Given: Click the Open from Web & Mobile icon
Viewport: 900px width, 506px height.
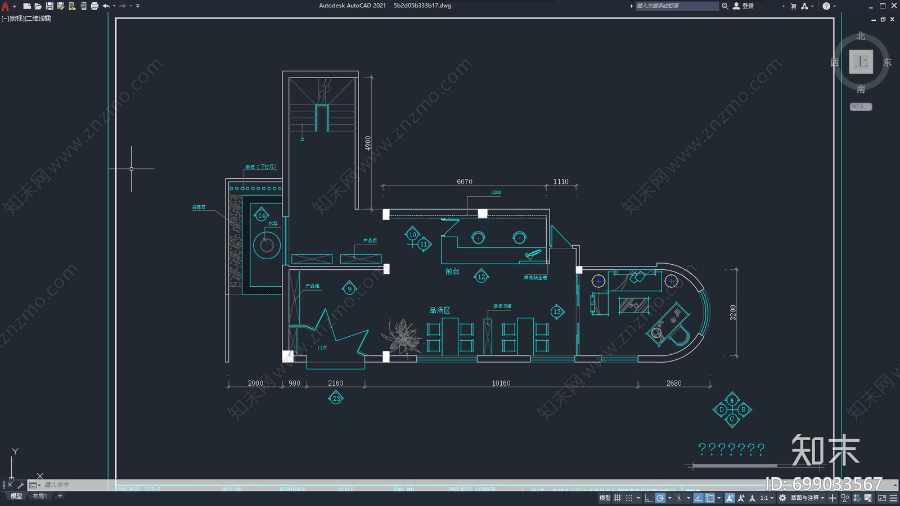Looking at the screenshot, I should (72, 6).
